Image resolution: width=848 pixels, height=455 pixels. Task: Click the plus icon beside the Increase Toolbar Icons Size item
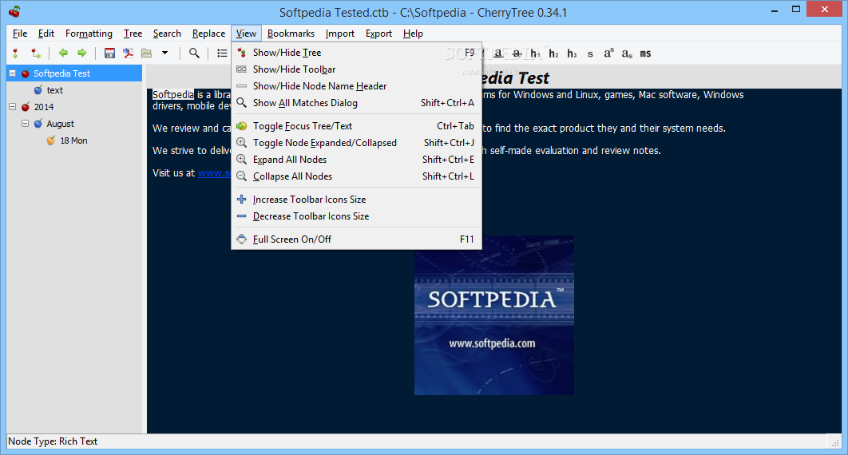242,200
